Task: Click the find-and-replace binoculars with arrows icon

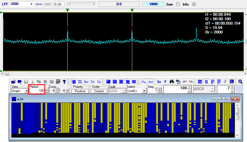Action: click(x=178, y=82)
